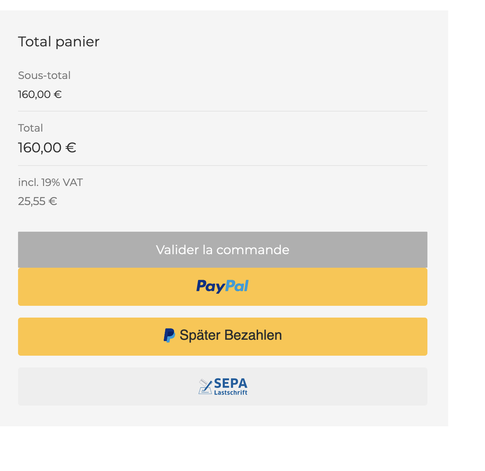Click the PayPal P icon beside Später Bezahlen

[169, 335]
